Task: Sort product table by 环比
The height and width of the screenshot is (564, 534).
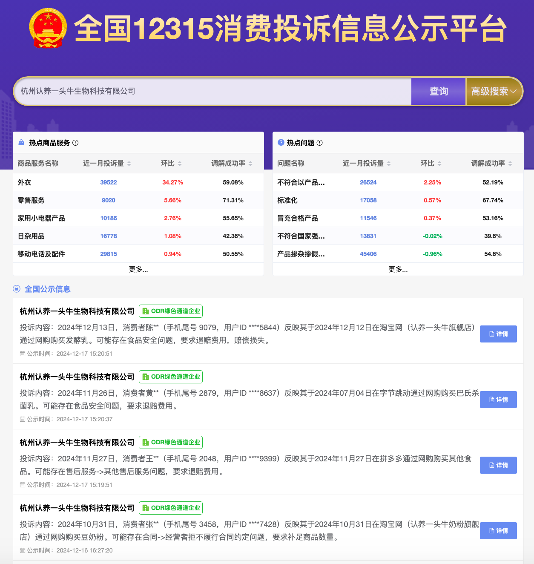Action: point(180,164)
